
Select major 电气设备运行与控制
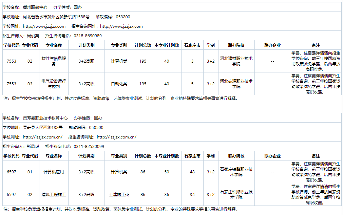tap(53, 84)
